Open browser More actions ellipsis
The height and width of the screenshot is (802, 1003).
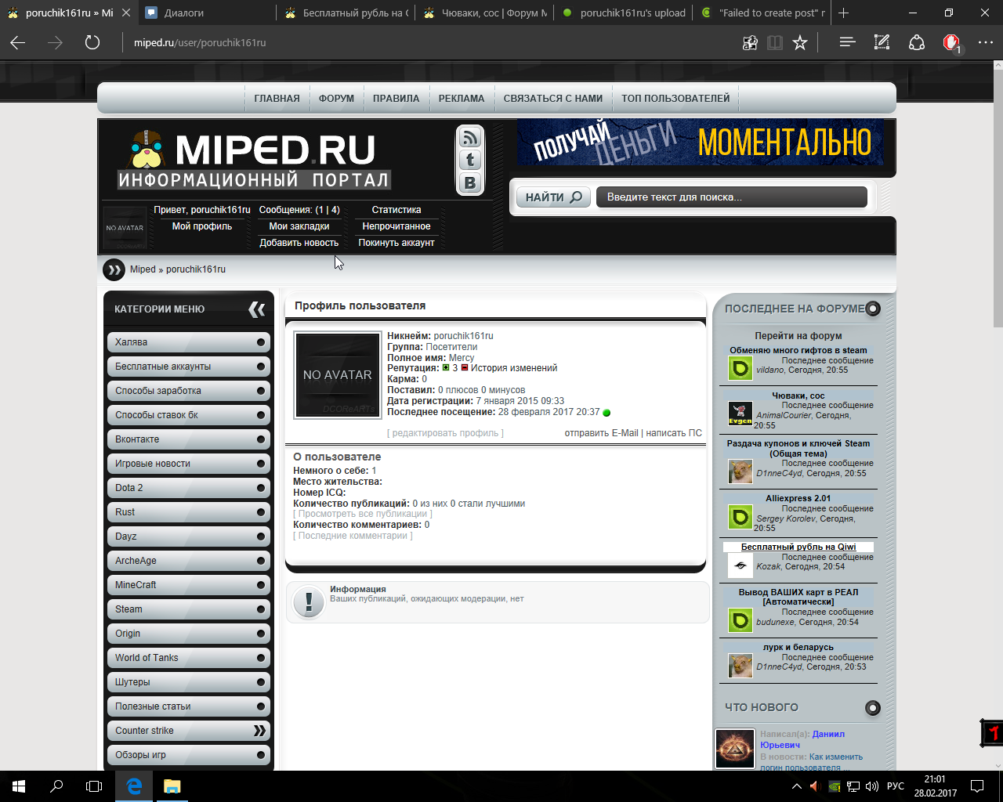(986, 42)
